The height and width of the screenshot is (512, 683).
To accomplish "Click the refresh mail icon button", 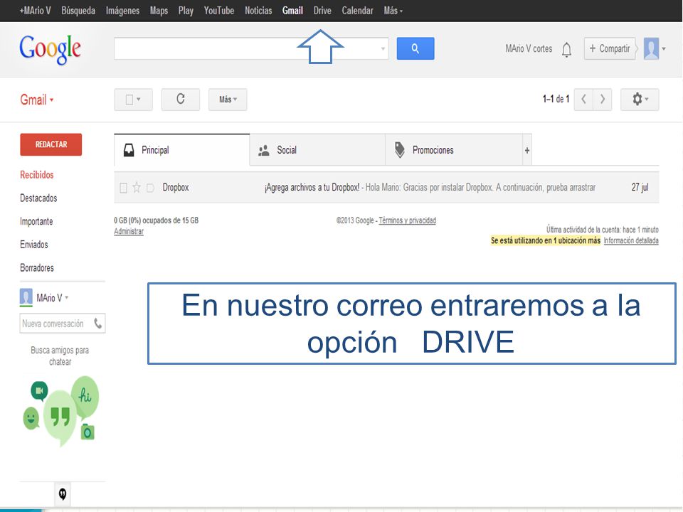I will (x=180, y=100).
